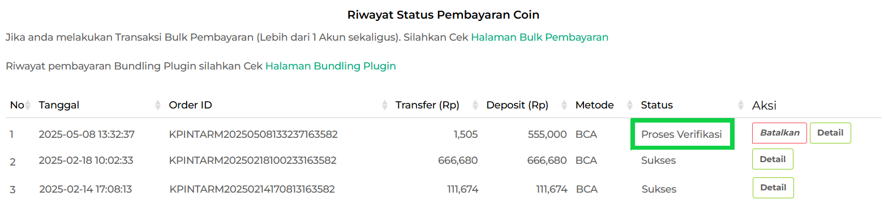Open Detail for the 2025-05-08 order
The height and width of the screenshot is (209, 884).
[830, 133]
